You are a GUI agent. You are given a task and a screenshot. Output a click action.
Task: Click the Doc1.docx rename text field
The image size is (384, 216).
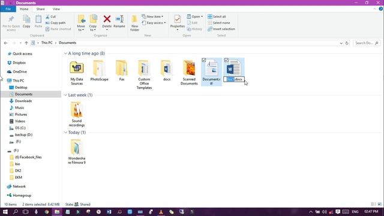coord(234,79)
